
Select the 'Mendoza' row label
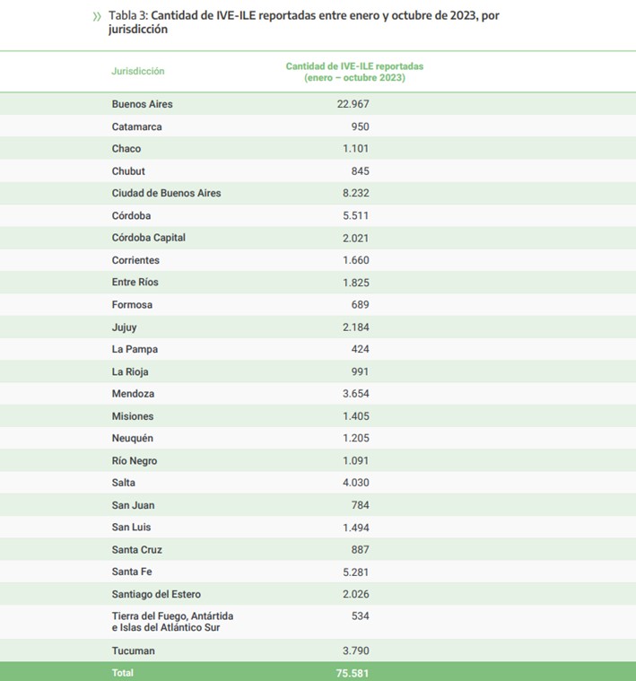point(133,394)
